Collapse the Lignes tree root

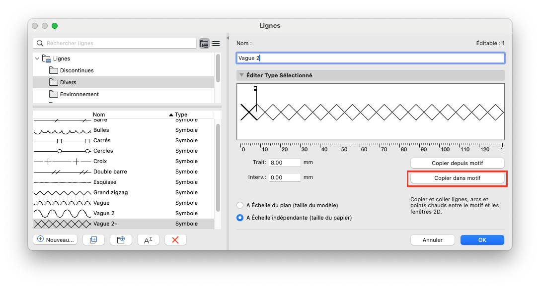tap(37, 59)
